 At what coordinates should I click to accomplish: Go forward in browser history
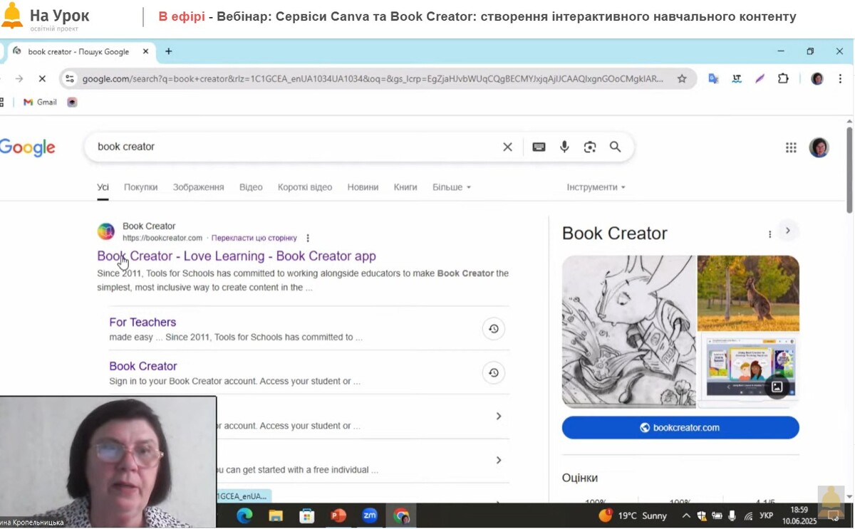point(19,79)
